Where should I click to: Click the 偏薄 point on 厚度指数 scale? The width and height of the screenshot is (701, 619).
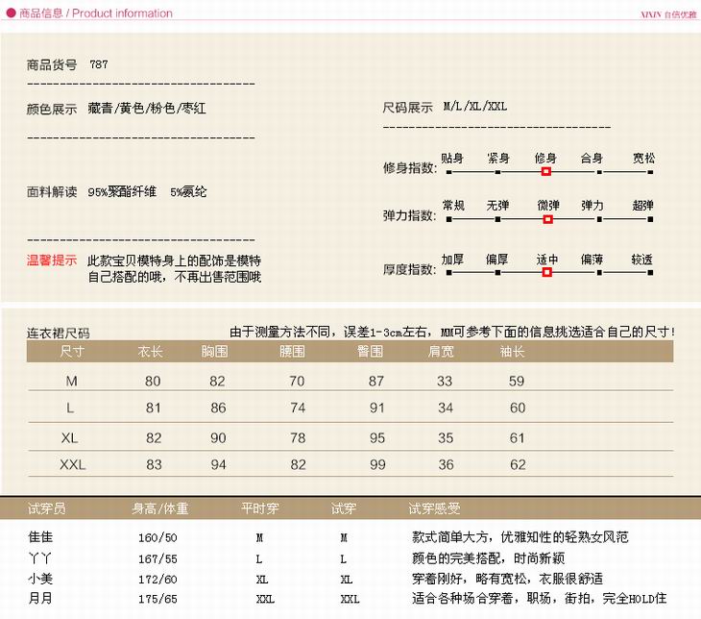tap(599, 272)
